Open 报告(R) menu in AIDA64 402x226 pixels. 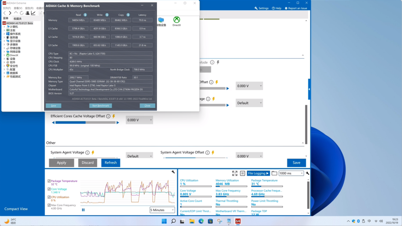coord(29,8)
